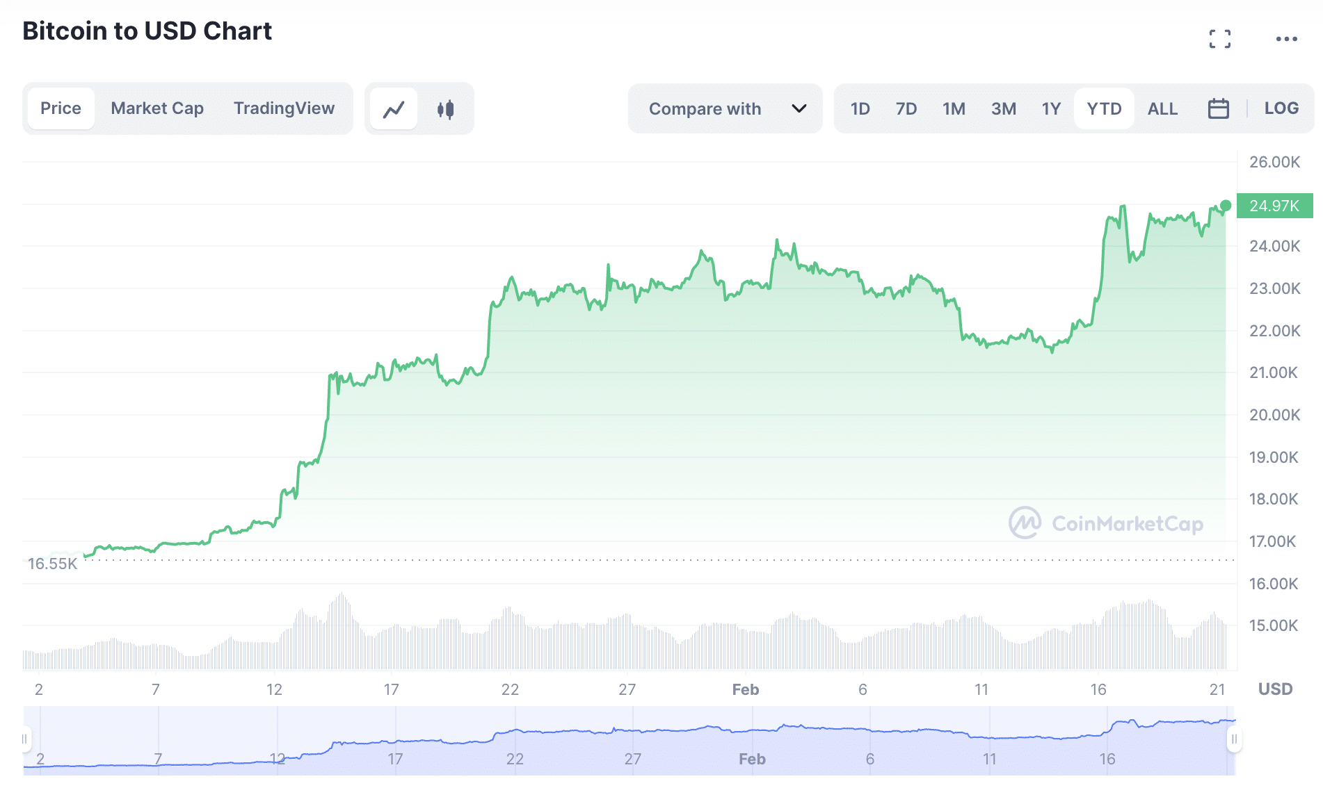Toggle LOG scale on the chart
This screenshot has width=1323, height=788.
[x=1281, y=108]
